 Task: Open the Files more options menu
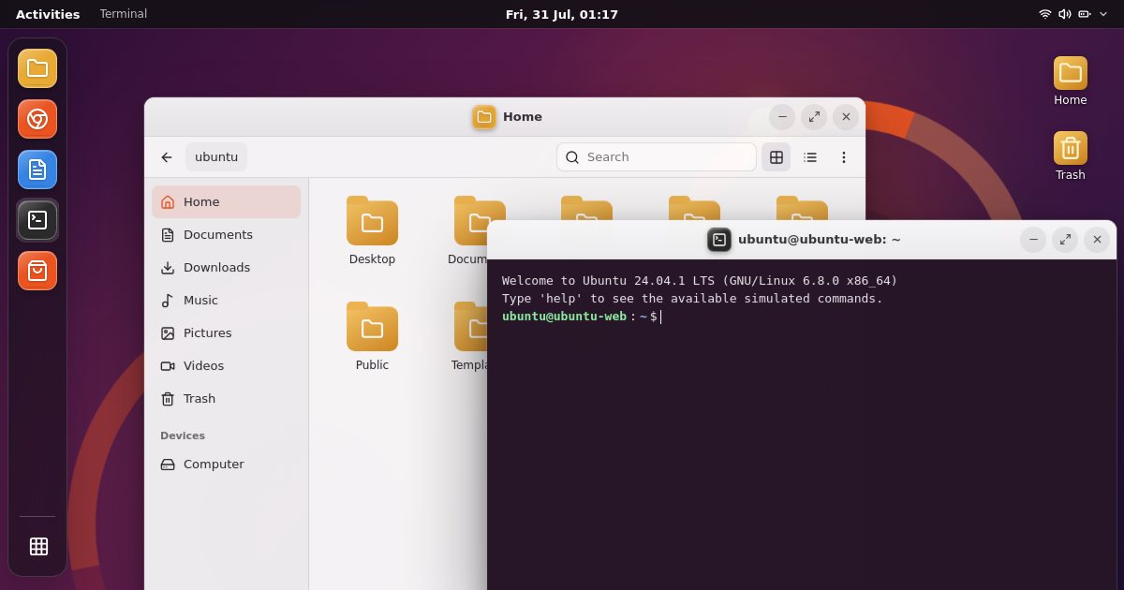843,157
